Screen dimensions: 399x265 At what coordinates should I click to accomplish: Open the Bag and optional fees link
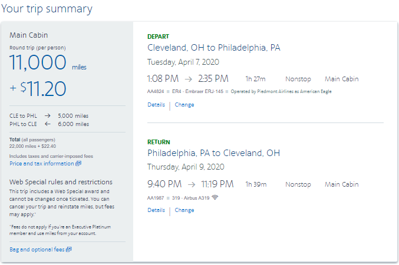(x=37, y=250)
